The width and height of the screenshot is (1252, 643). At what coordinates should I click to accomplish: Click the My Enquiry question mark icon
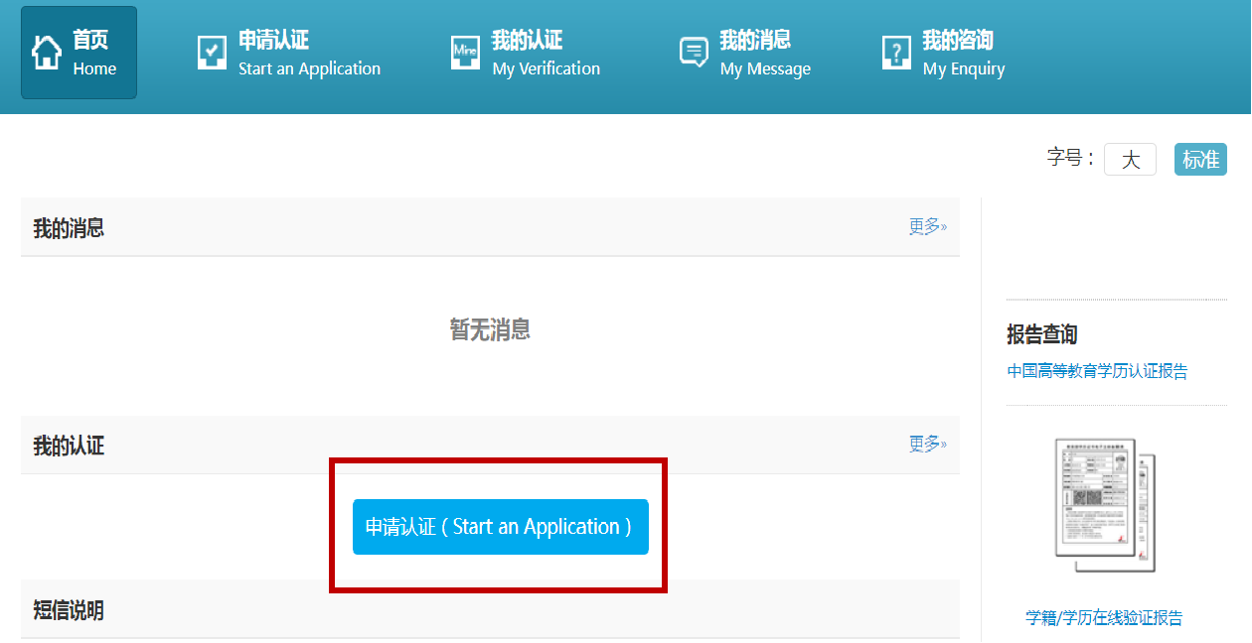pyautogui.click(x=896, y=53)
